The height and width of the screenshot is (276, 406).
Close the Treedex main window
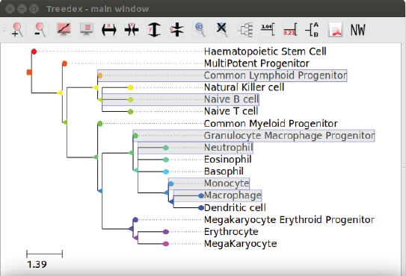point(10,9)
